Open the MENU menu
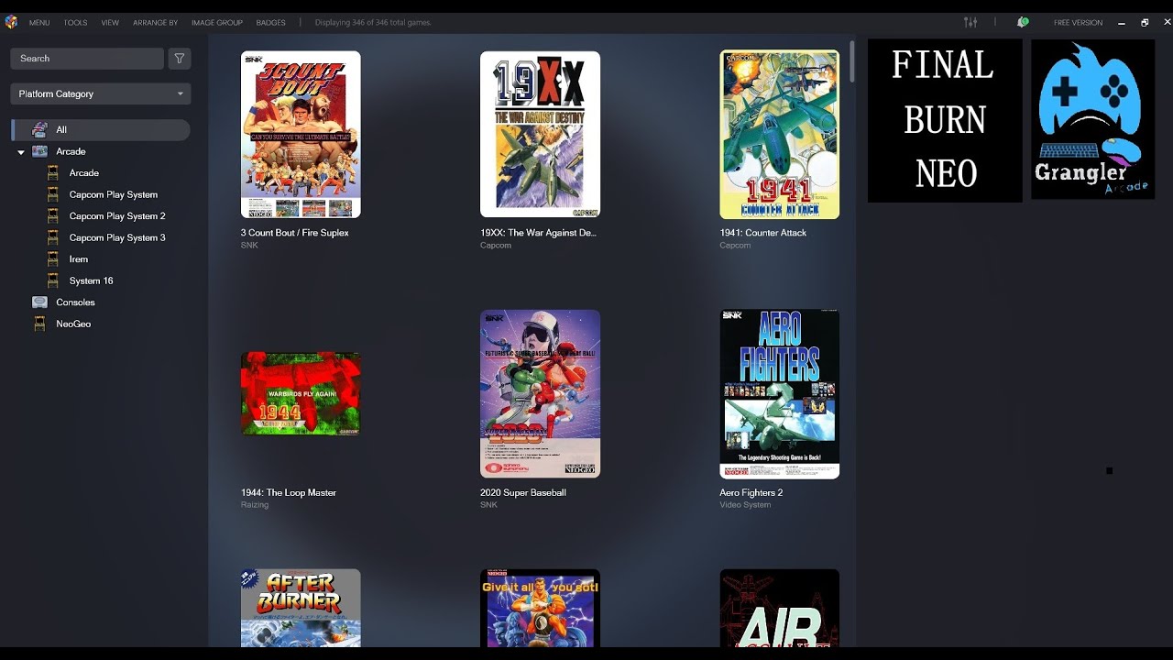Screen dimensions: 1173x660 (39, 22)
